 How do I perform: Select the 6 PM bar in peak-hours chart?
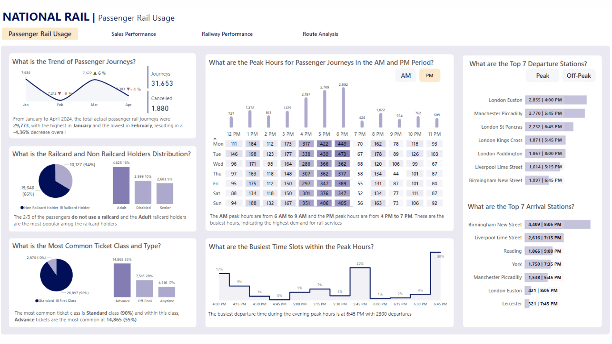point(343,107)
